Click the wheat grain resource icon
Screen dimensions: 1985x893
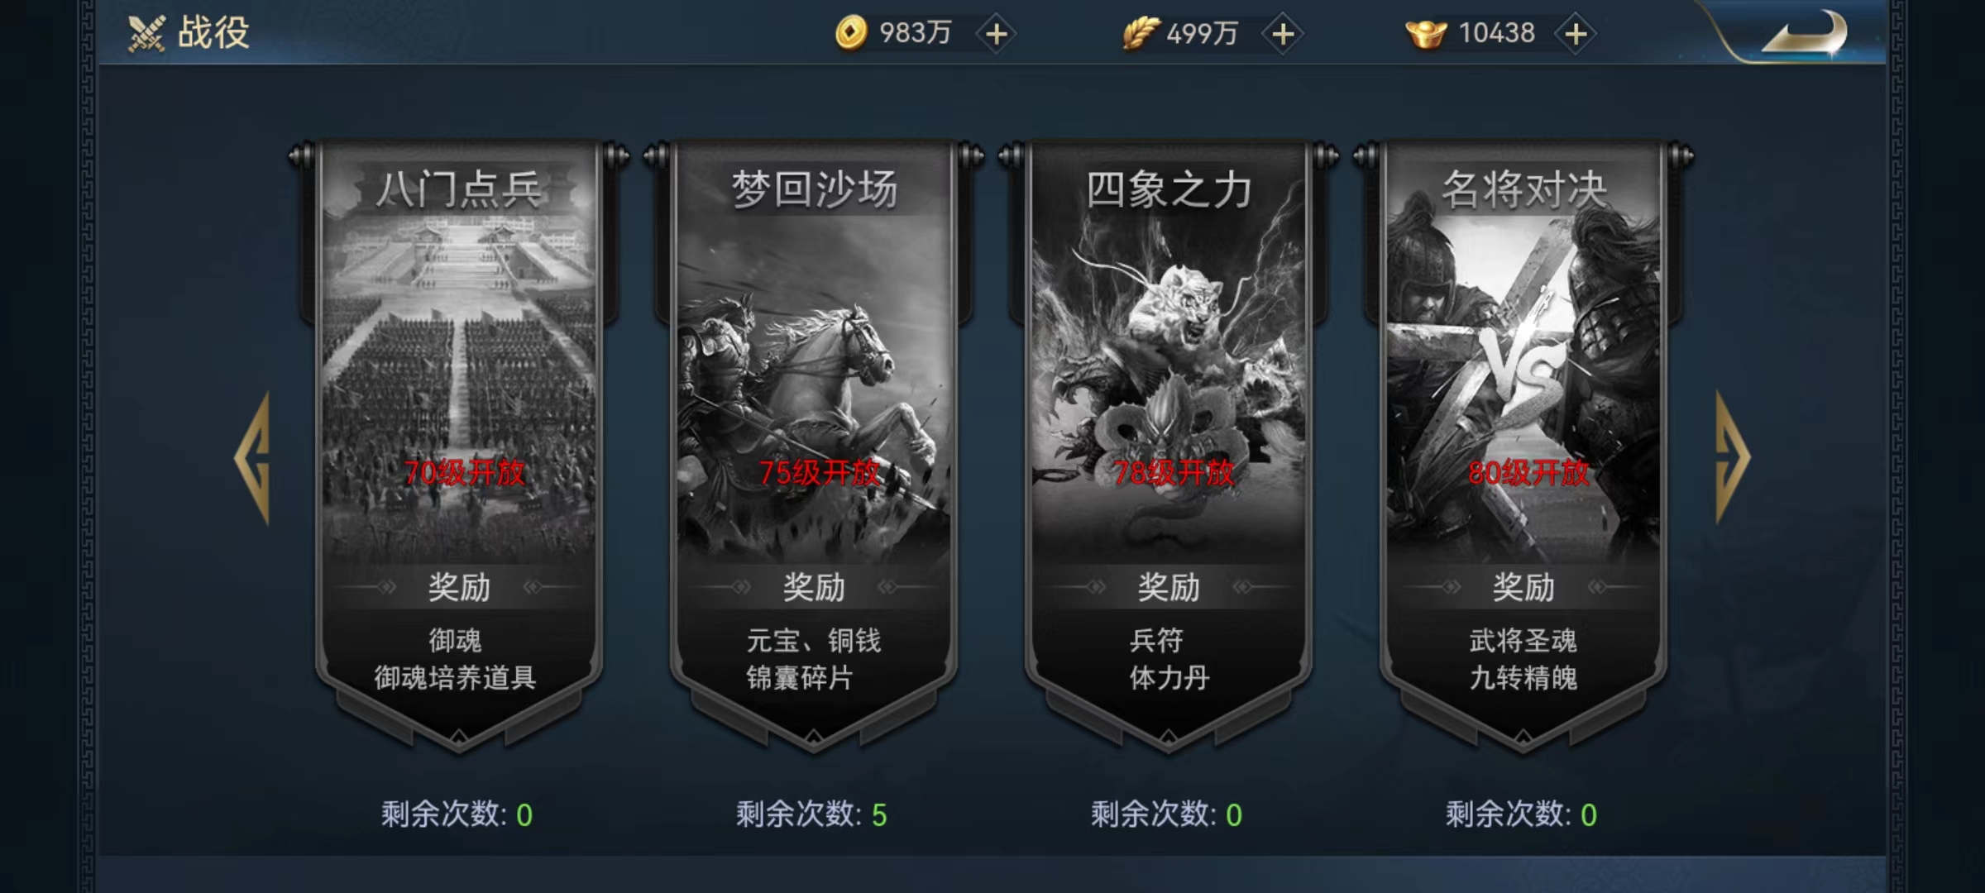(x=1141, y=33)
